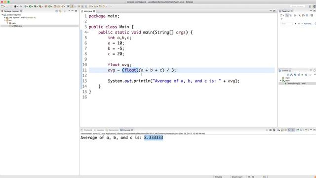Screen dimensions: 316x178
Task: Switch to the Javadoc tab
Action: [x=99, y=130]
